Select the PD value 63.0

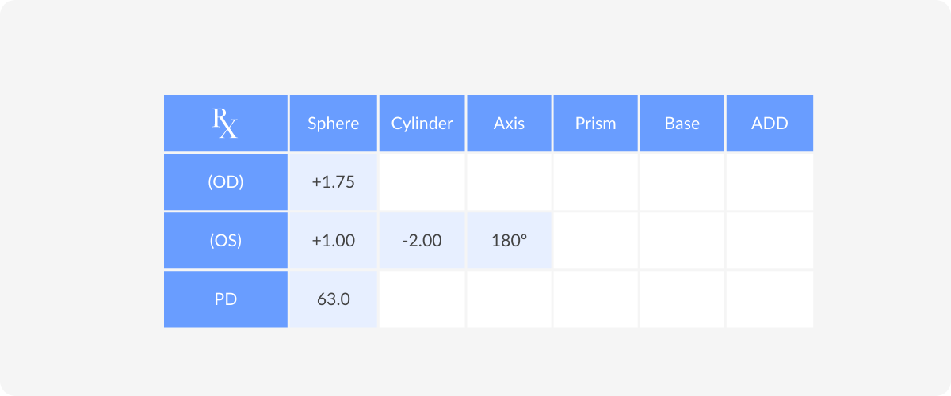pyautogui.click(x=334, y=299)
